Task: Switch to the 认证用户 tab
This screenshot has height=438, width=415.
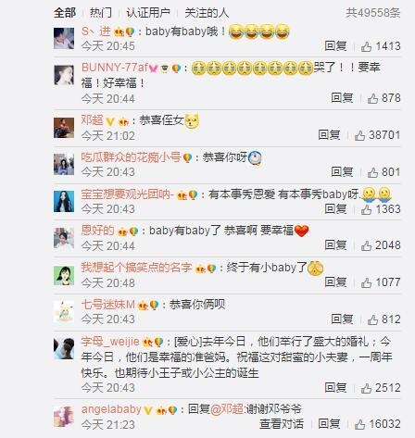Action: tap(148, 13)
